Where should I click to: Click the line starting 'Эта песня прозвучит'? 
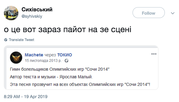80,85
